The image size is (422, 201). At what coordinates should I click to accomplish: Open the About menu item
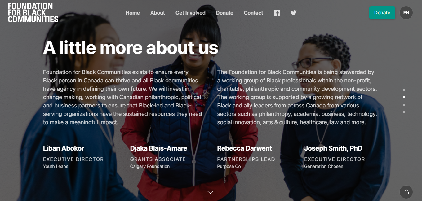pos(158,13)
